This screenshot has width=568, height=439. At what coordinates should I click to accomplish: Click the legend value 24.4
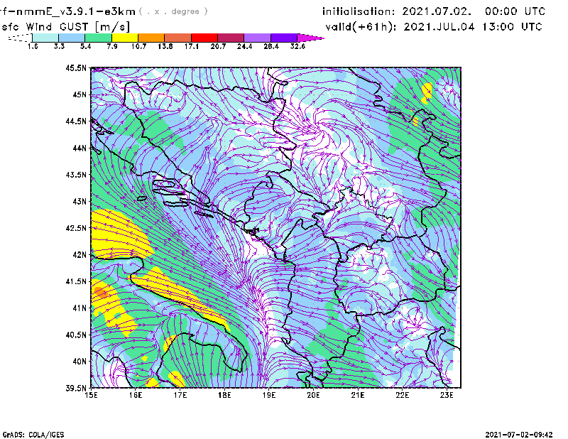coord(244,46)
